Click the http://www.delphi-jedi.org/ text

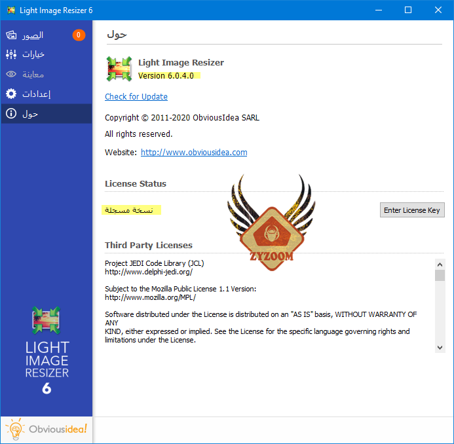149,272
